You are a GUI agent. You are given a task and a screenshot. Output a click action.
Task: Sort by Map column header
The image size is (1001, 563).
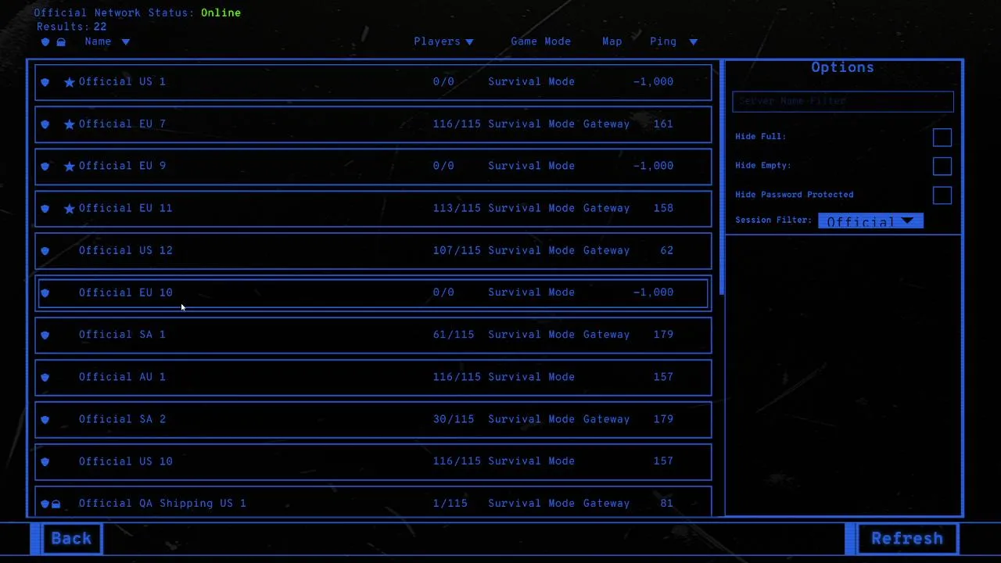pyautogui.click(x=612, y=41)
